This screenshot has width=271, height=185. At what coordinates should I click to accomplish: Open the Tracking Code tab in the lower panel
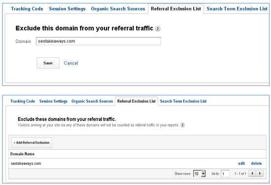23,101
